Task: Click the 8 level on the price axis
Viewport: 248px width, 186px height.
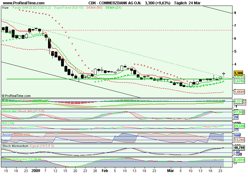Action: pyautogui.click(x=235, y=13)
